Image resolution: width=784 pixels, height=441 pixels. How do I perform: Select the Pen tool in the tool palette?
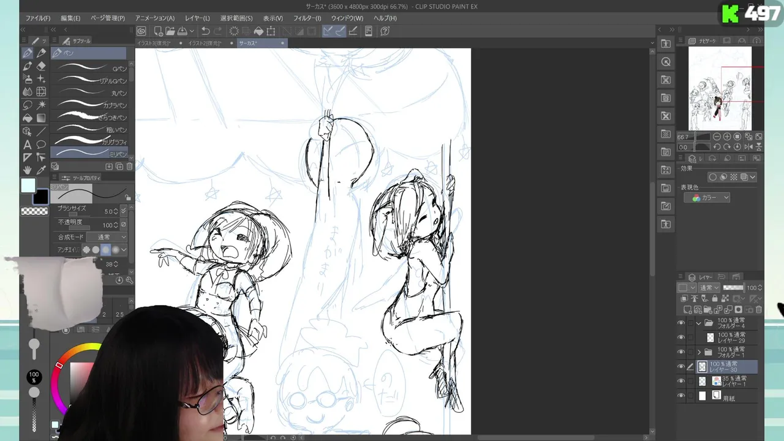tap(28, 53)
